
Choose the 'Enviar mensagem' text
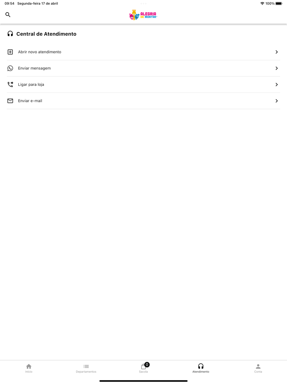pos(34,68)
